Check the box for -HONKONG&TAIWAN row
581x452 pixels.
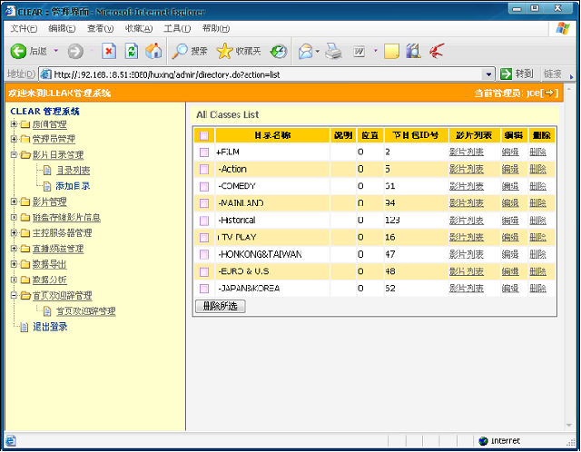(x=204, y=254)
